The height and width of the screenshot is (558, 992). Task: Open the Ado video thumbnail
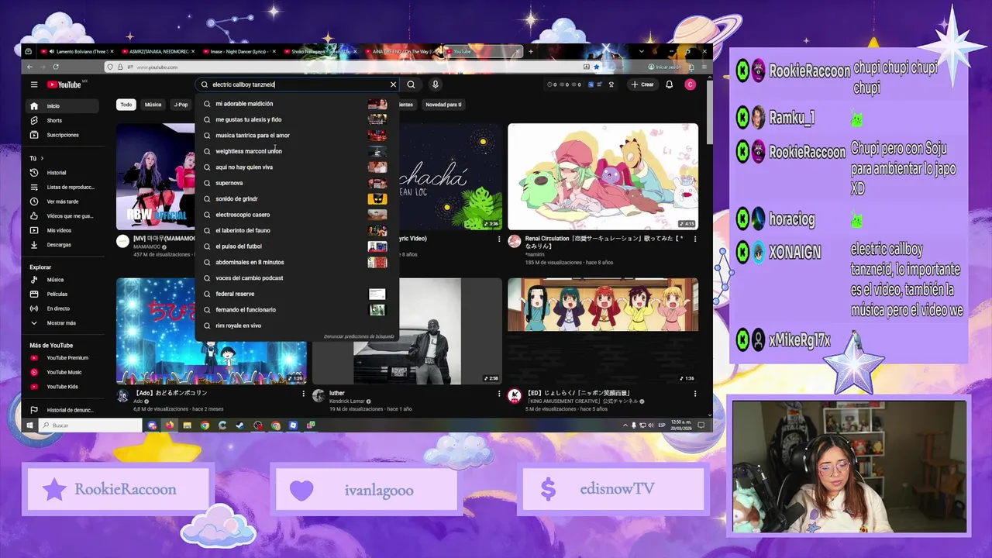155,331
